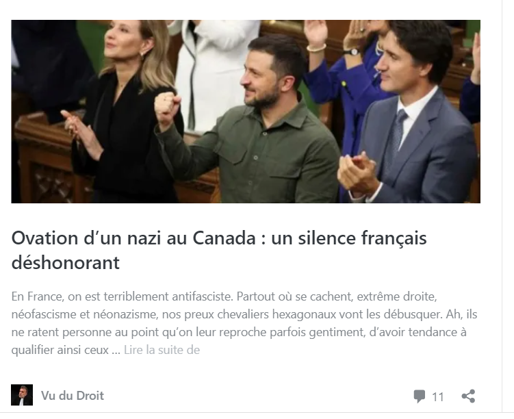Click 'qualifier ainsi ceux' in the excerpt
514x419 pixels.
pyautogui.click(x=60, y=350)
